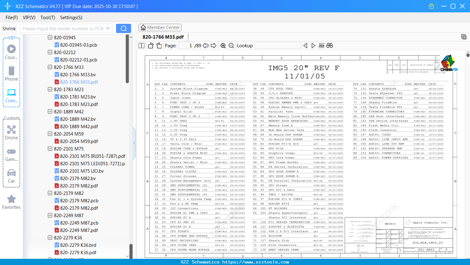Open 820-2101 M75 IR(051-7287).pdf
The width and height of the screenshot is (470, 265).
pyautogui.click(x=93, y=156)
